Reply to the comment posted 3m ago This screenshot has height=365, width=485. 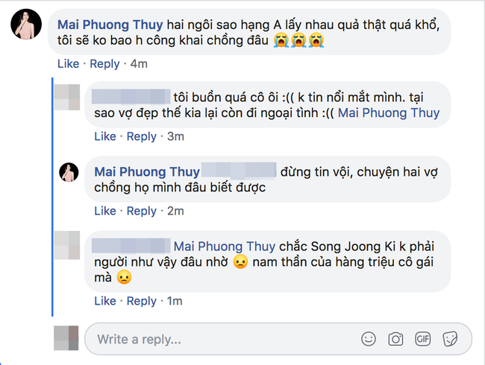pyautogui.click(x=141, y=136)
